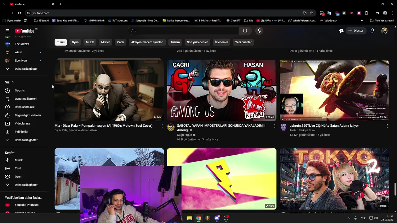Click the Ara search input field
This screenshot has width=397, height=223.
click(x=183, y=31)
